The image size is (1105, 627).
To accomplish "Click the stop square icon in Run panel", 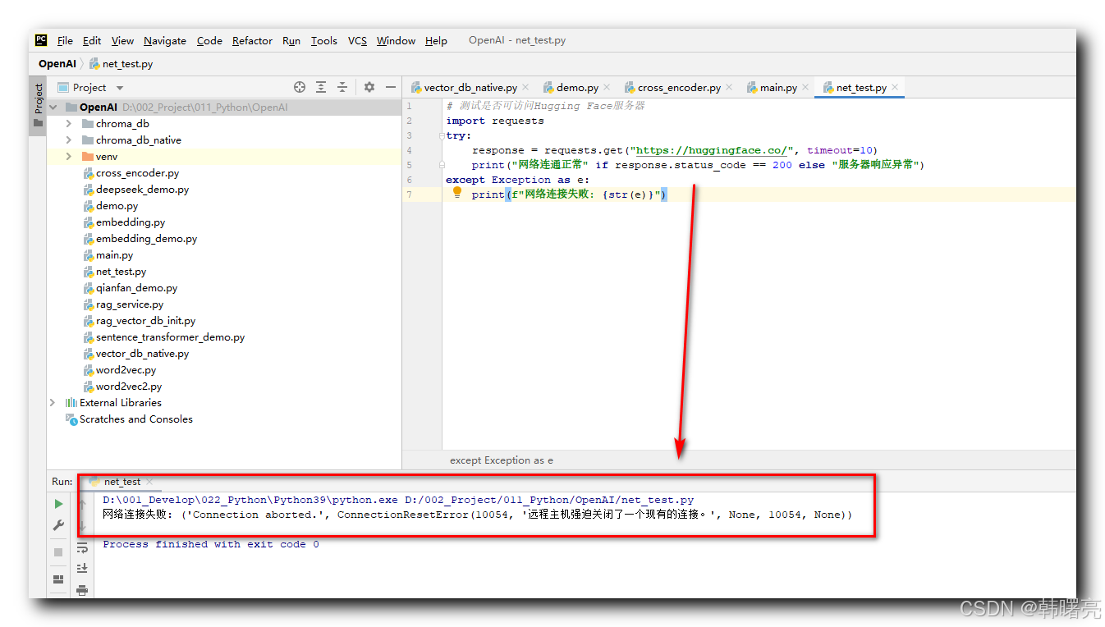I will click(58, 552).
